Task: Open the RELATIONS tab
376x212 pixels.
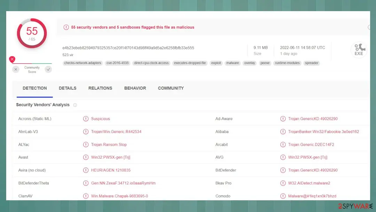Action: pyautogui.click(x=100, y=88)
